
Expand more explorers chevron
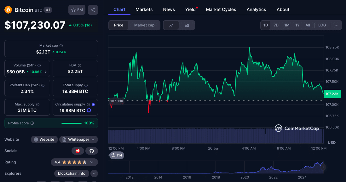point(94,173)
